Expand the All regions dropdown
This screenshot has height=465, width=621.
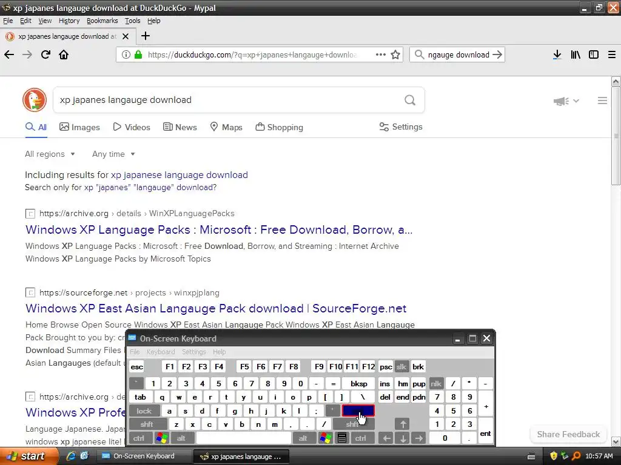coord(50,154)
